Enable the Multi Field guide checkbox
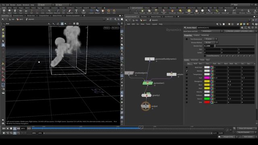Viewport: 258px width, 145px height. point(187,67)
